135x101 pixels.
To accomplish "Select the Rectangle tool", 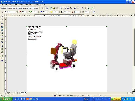I will click(2, 27).
